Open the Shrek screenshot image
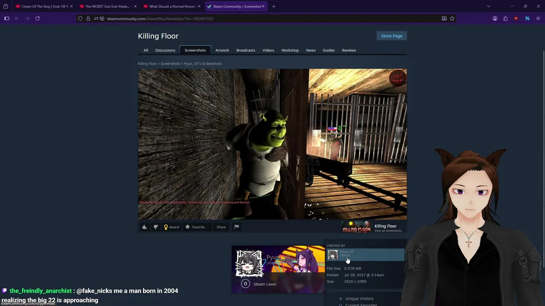 coord(272,144)
